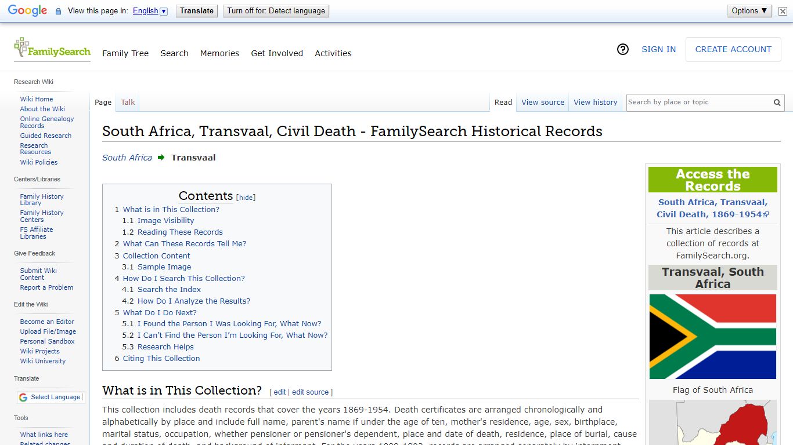The width and height of the screenshot is (793, 445).
Task: Open the English language dropdown
Action: 150,11
